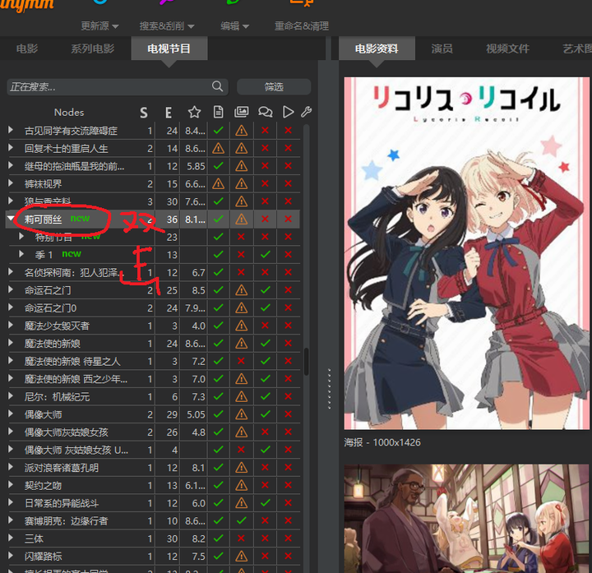Click the 重命名&清理 toolbar button

[302, 25]
